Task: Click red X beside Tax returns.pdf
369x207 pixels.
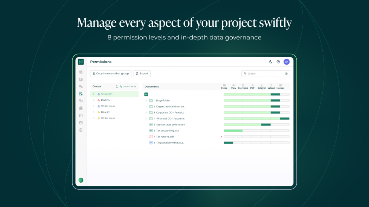Action: [221, 137]
